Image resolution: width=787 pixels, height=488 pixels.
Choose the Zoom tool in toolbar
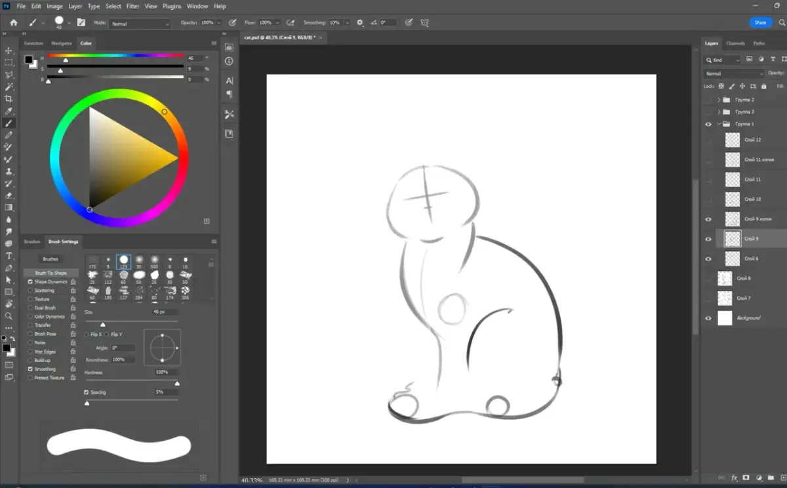[9, 316]
